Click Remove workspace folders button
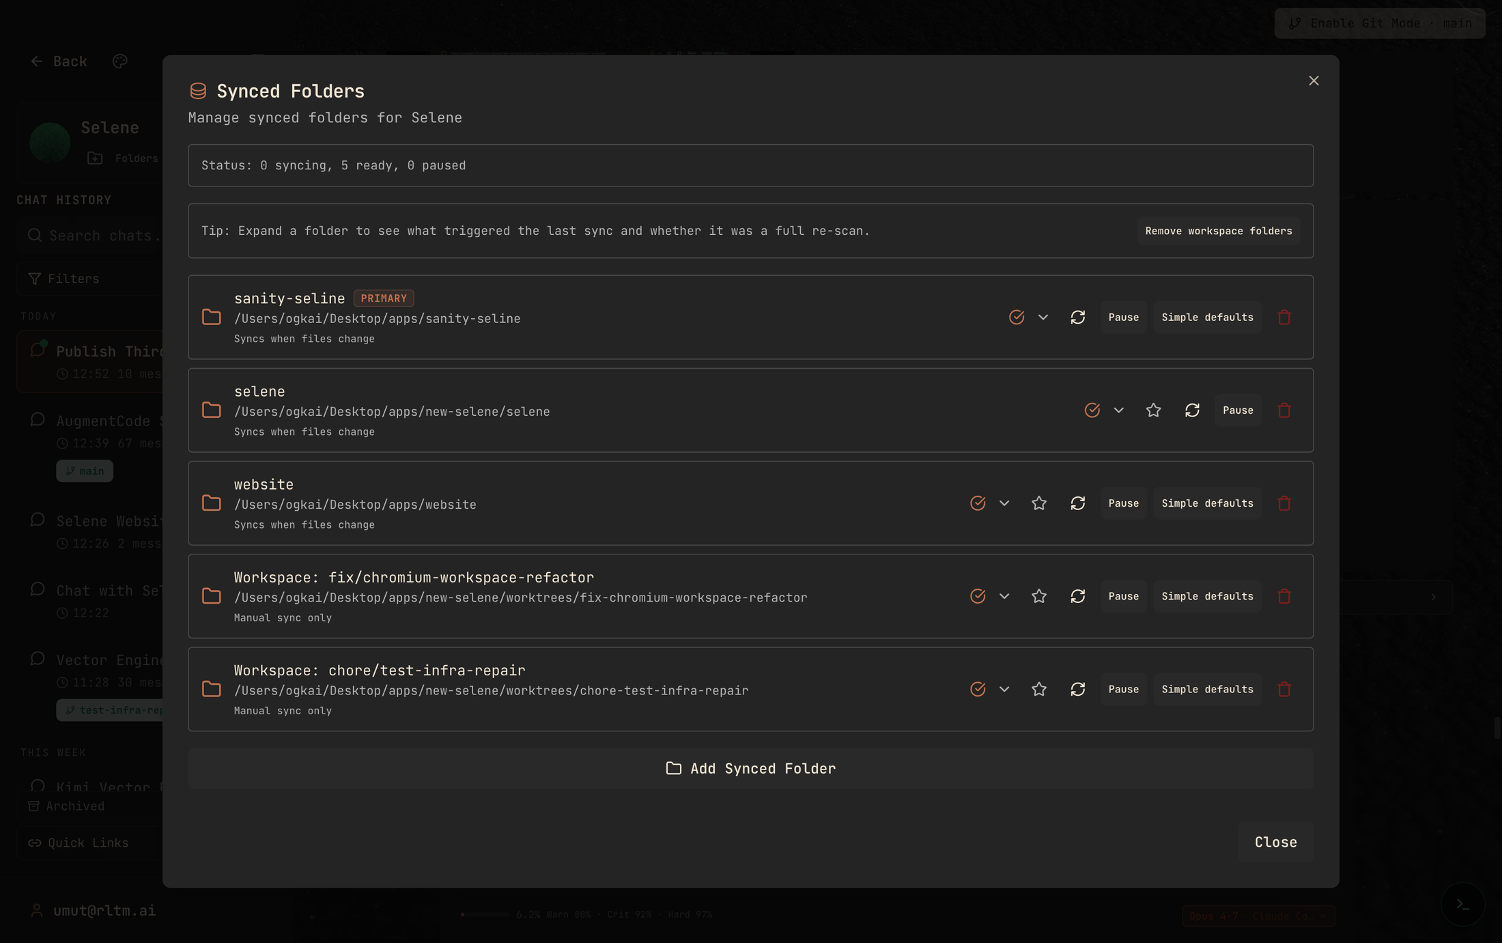The image size is (1502, 943). click(1219, 231)
